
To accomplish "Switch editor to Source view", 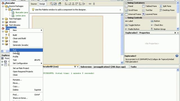I will pyautogui.click(x=34, y=4).
